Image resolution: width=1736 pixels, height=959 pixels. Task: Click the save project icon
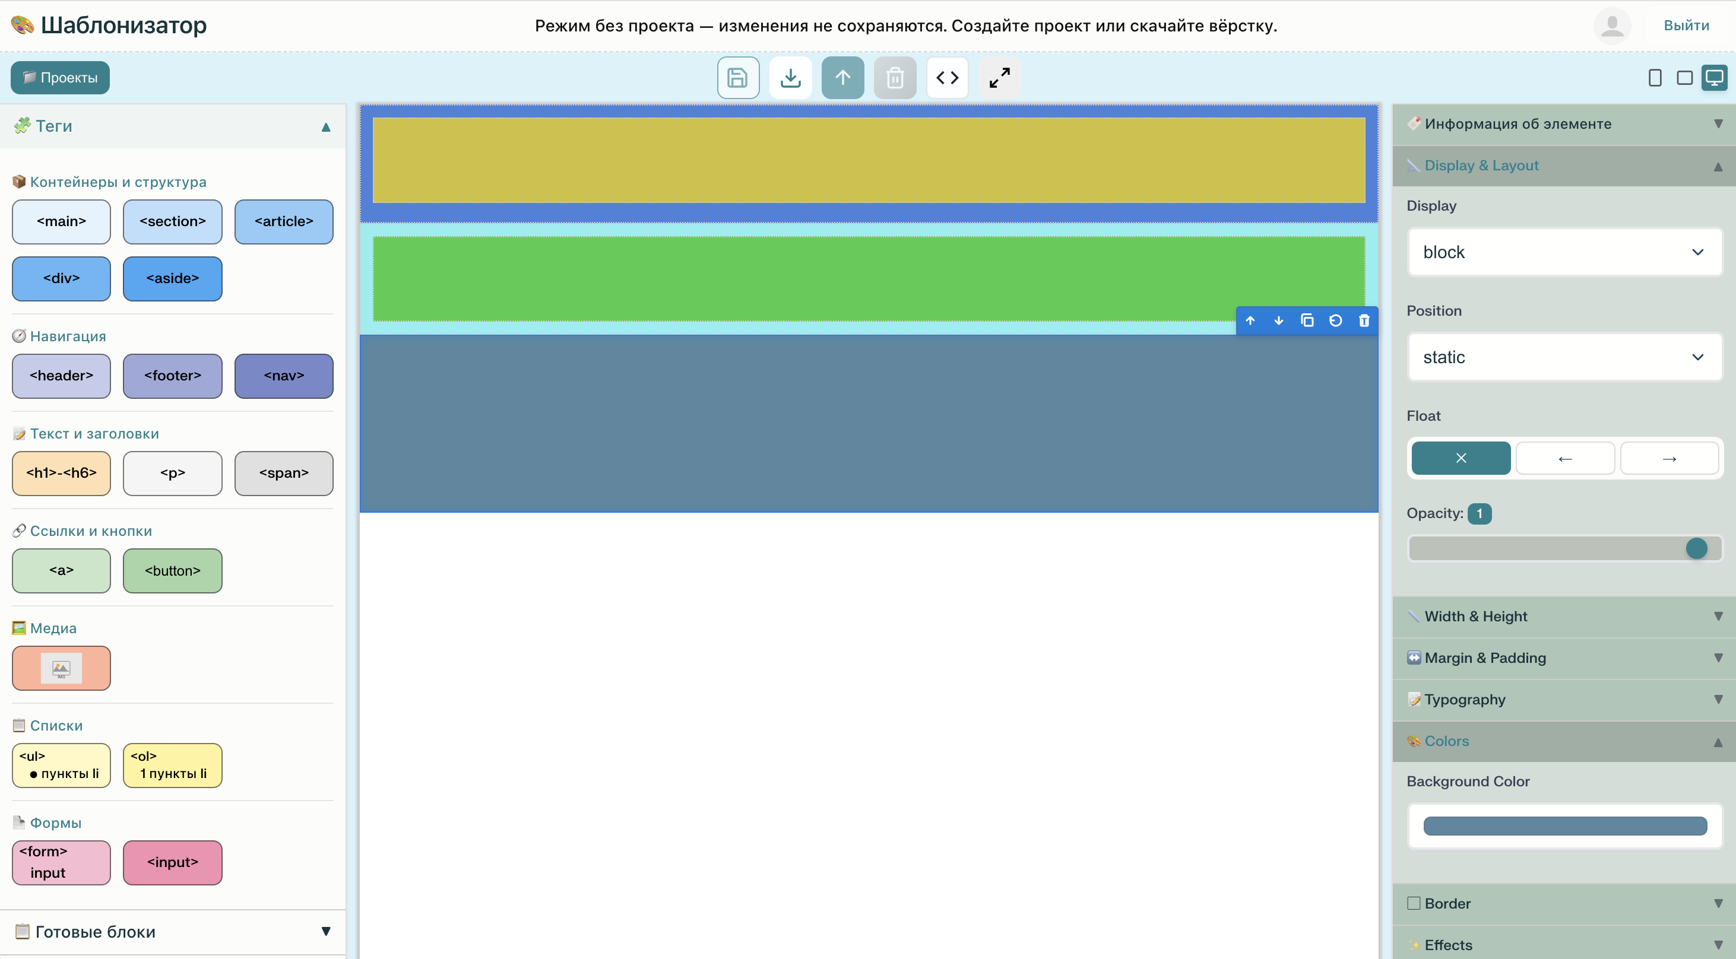pyautogui.click(x=738, y=78)
